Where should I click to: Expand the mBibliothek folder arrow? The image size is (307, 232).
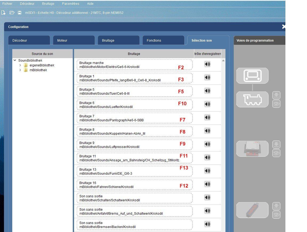[x=20, y=70]
